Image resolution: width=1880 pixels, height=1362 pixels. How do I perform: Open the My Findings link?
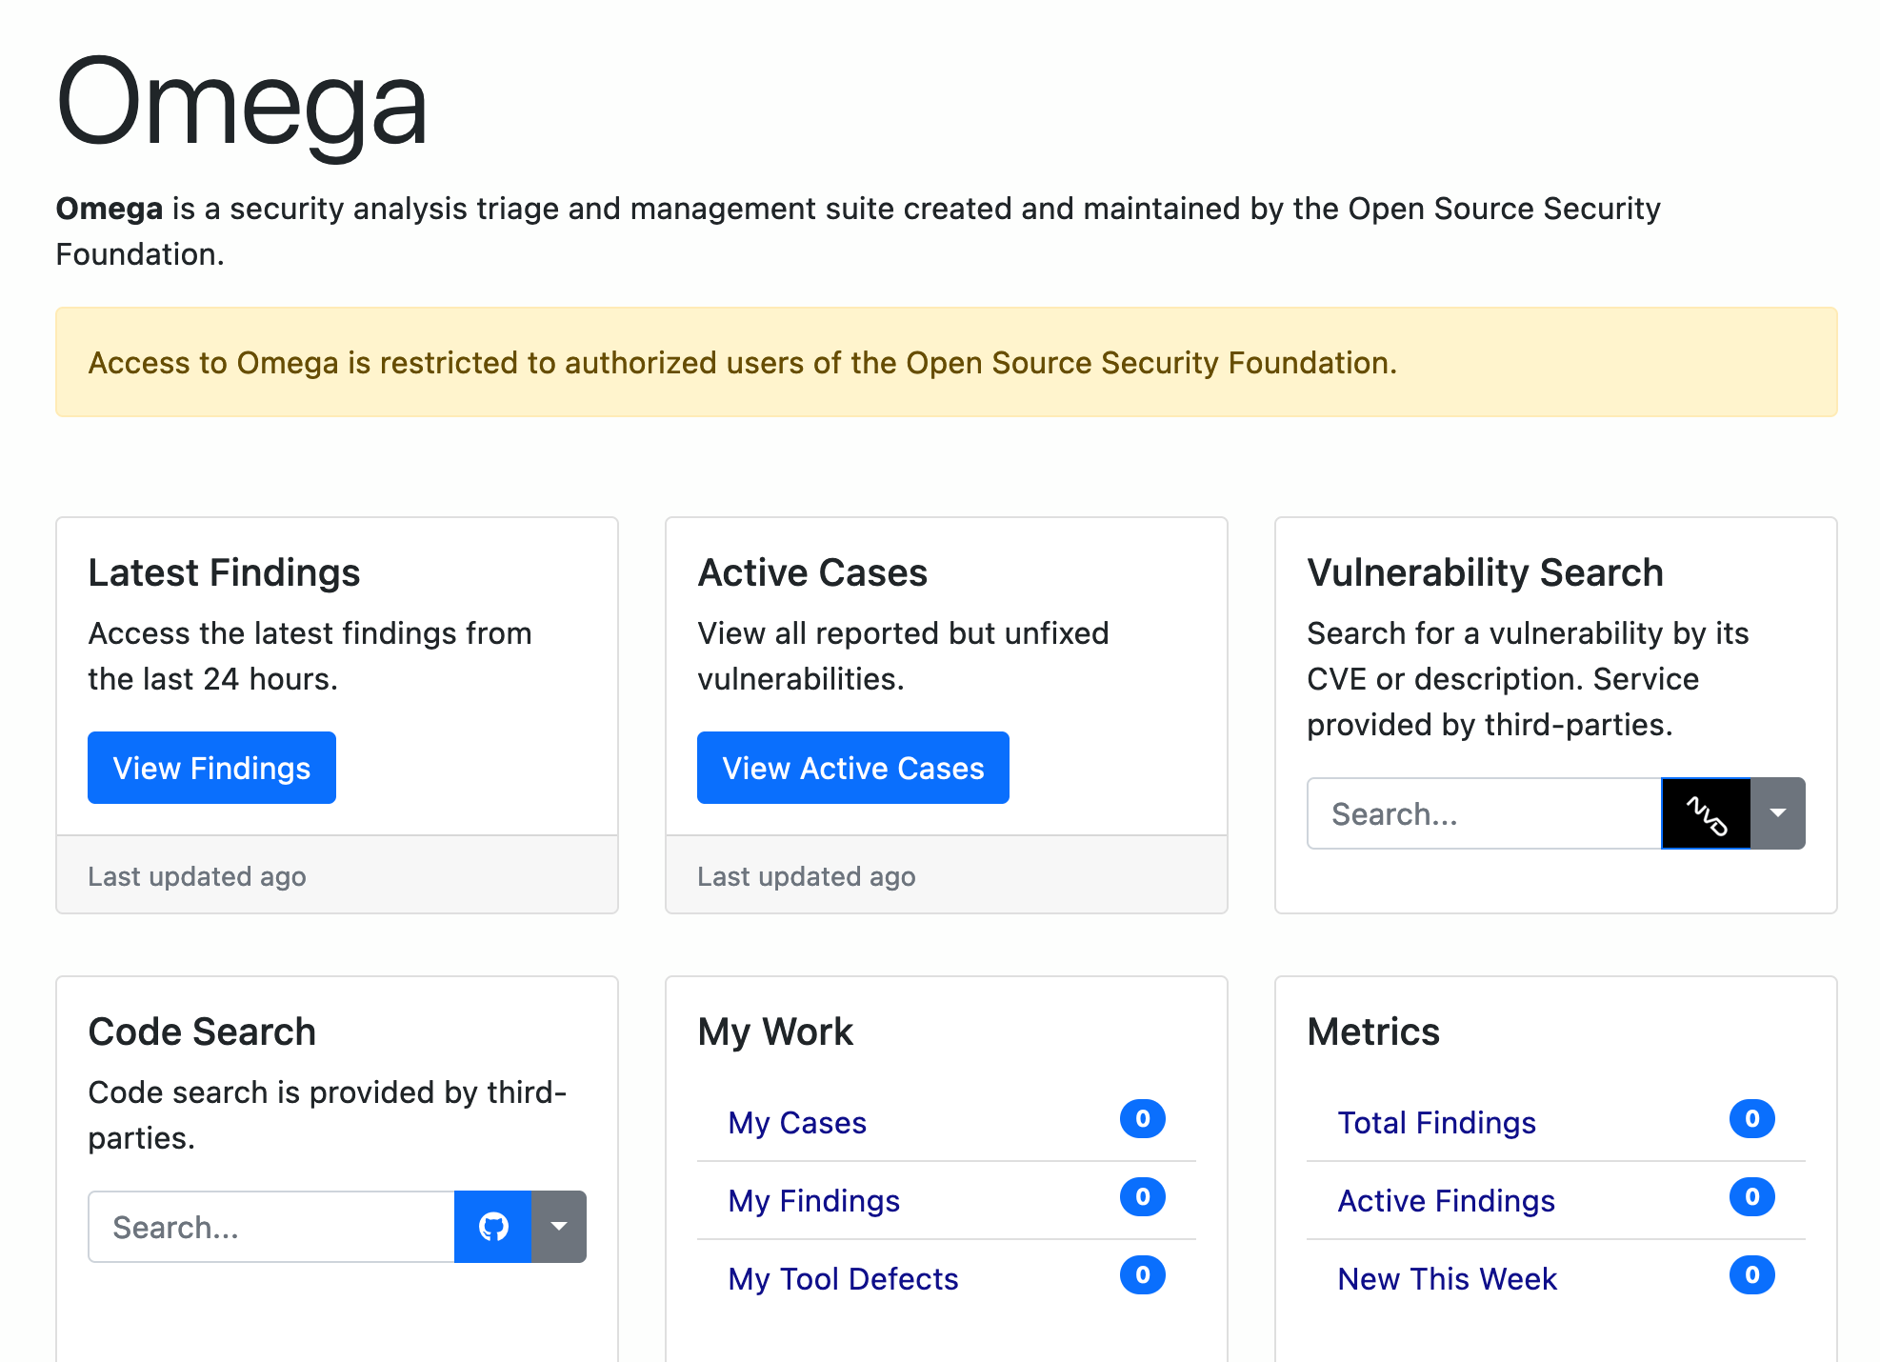coord(813,1200)
